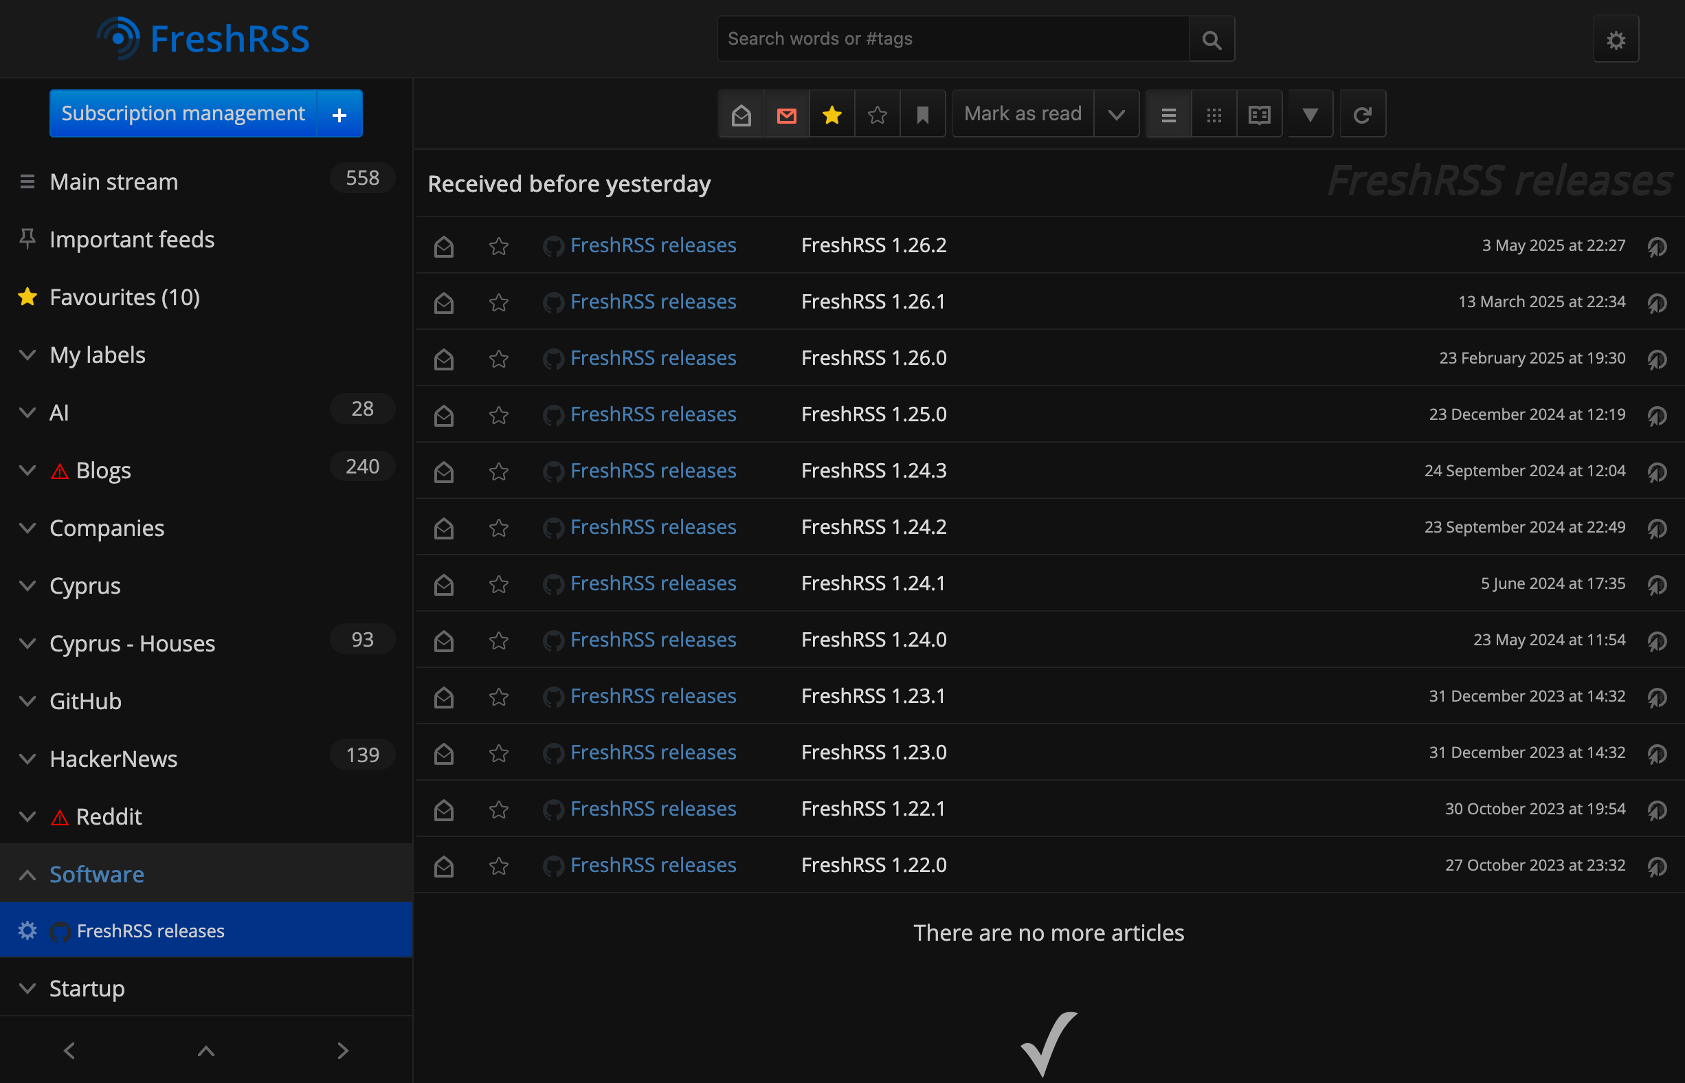Open website link for FreshRSS 1.26.2
Image resolution: width=1685 pixels, height=1083 pixels.
[1657, 246]
